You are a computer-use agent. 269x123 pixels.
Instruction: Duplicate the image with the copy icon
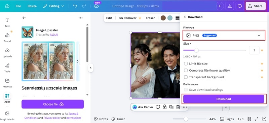click(171, 107)
